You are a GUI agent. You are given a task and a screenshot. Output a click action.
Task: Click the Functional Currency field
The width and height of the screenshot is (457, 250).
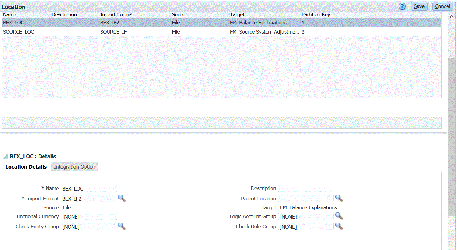89,216
